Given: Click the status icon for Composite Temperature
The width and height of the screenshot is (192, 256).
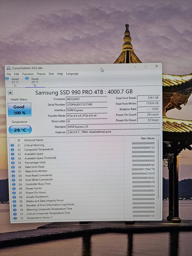Looking at the screenshot, I should 12,150.
